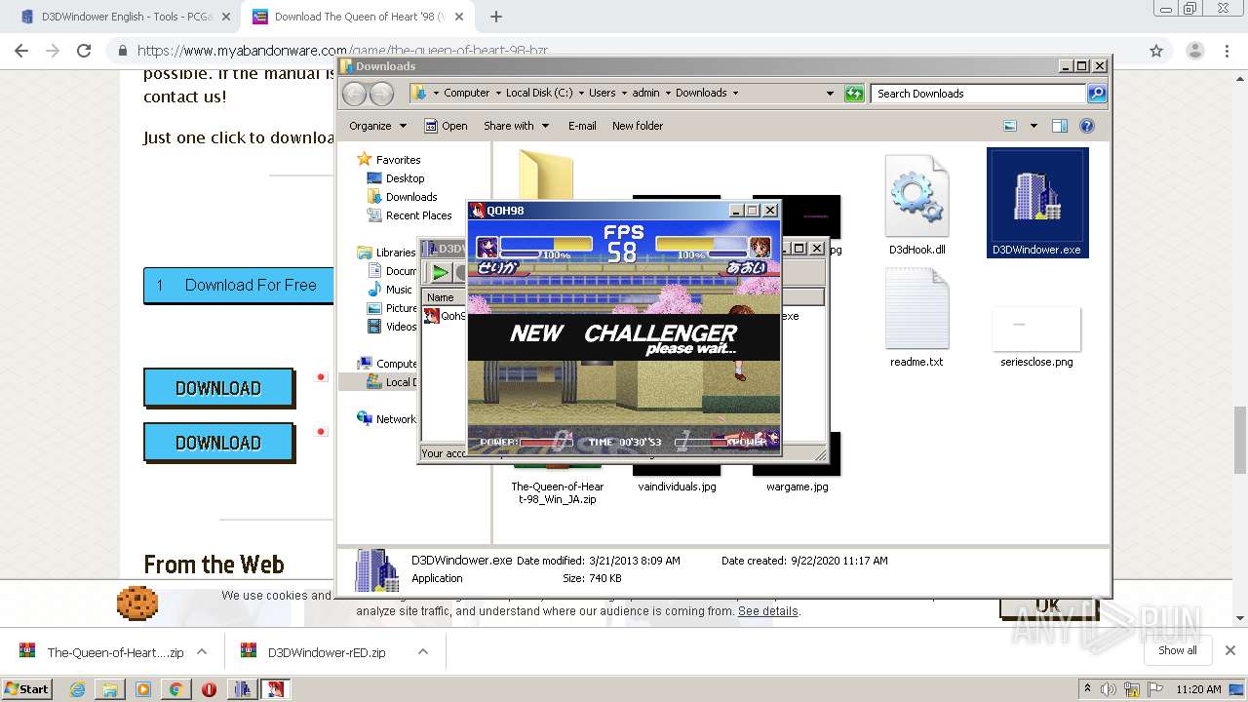The image size is (1248, 702).
Task: Change view mode icon in explorer
Action: click(x=1010, y=126)
